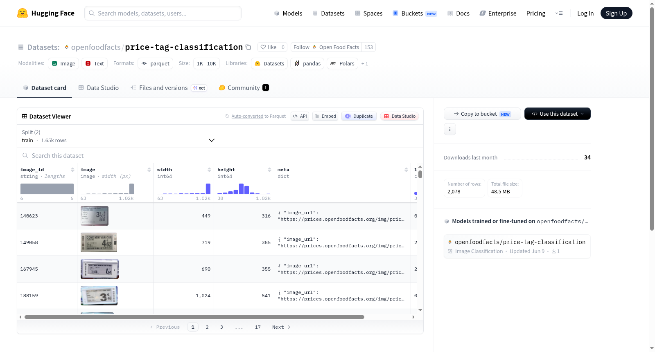Open the price-tag-classification model card
This screenshot has height=352, width=655.
tap(517, 246)
